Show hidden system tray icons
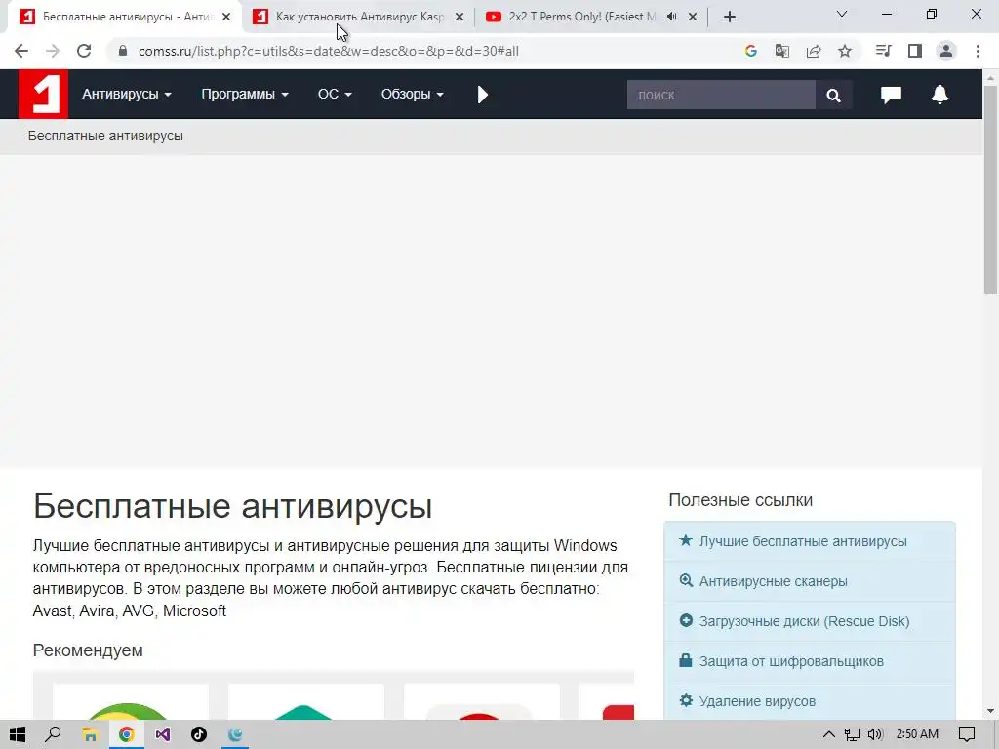This screenshot has height=749, width=999. point(829,734)
